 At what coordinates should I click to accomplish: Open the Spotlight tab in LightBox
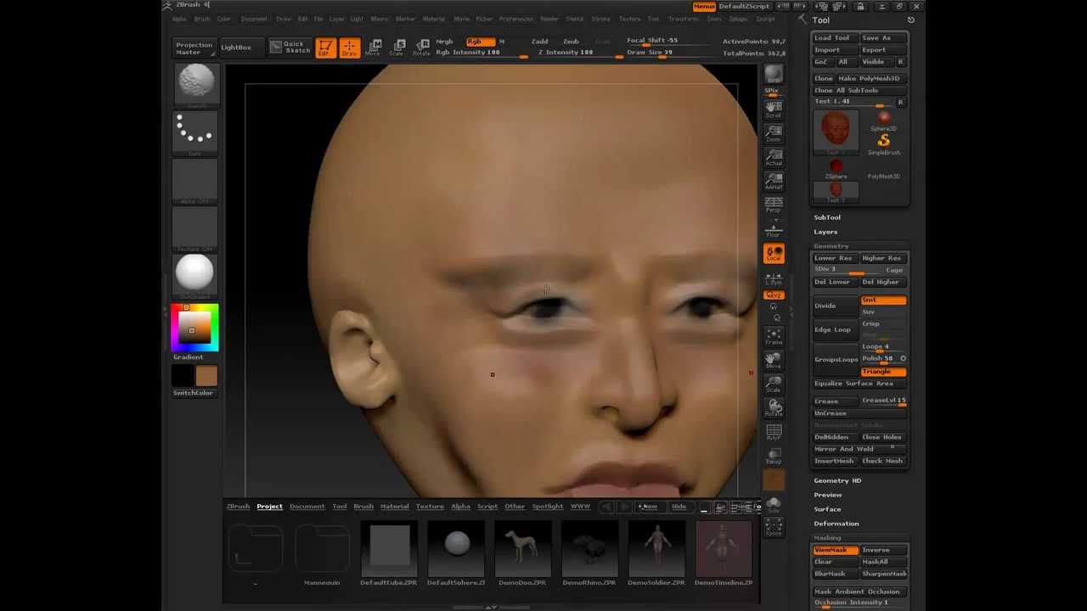point(547,507)
